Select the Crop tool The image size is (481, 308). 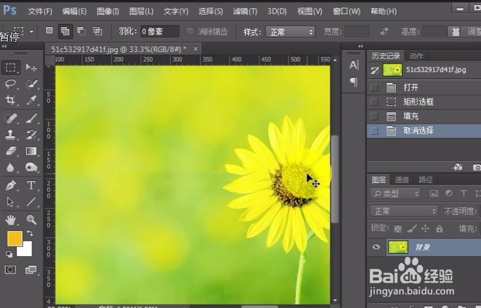coord(11,99)
